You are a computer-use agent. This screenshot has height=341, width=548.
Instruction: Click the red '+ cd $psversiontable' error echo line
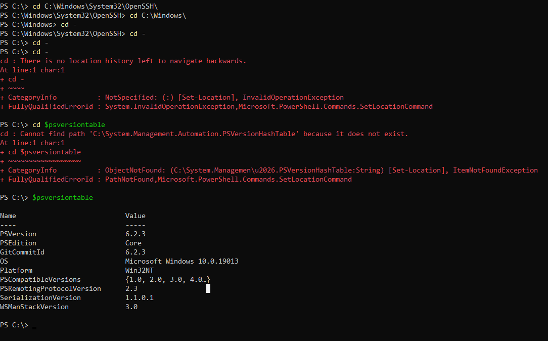pyautogui.click(x=40, y=152)
